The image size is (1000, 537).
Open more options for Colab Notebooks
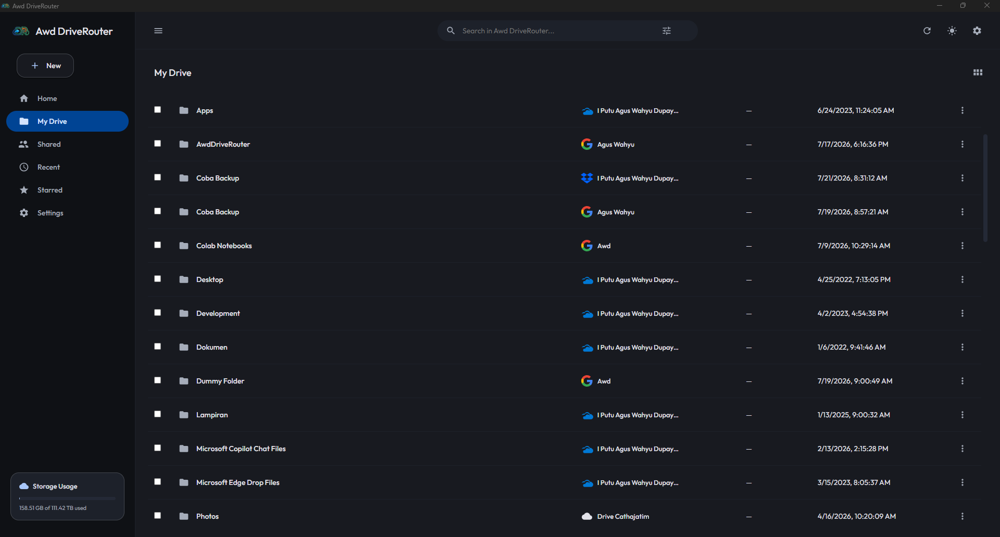point(963,246)
